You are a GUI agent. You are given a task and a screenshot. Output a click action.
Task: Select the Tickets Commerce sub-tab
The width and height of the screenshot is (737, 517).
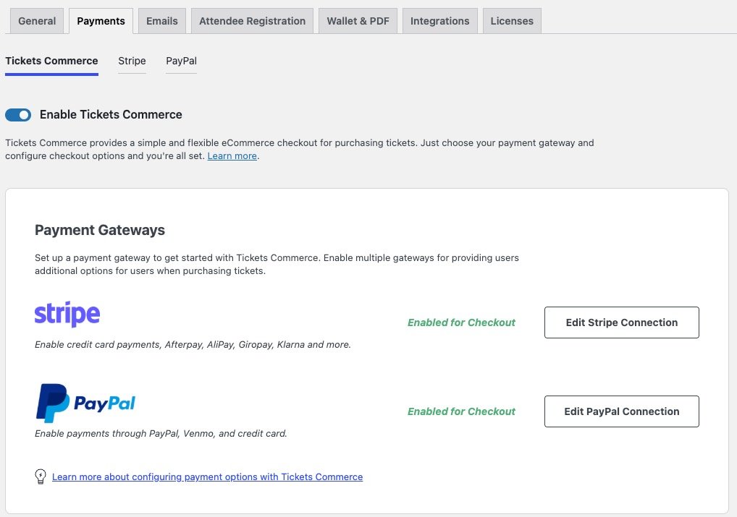(x=51, y=61)
